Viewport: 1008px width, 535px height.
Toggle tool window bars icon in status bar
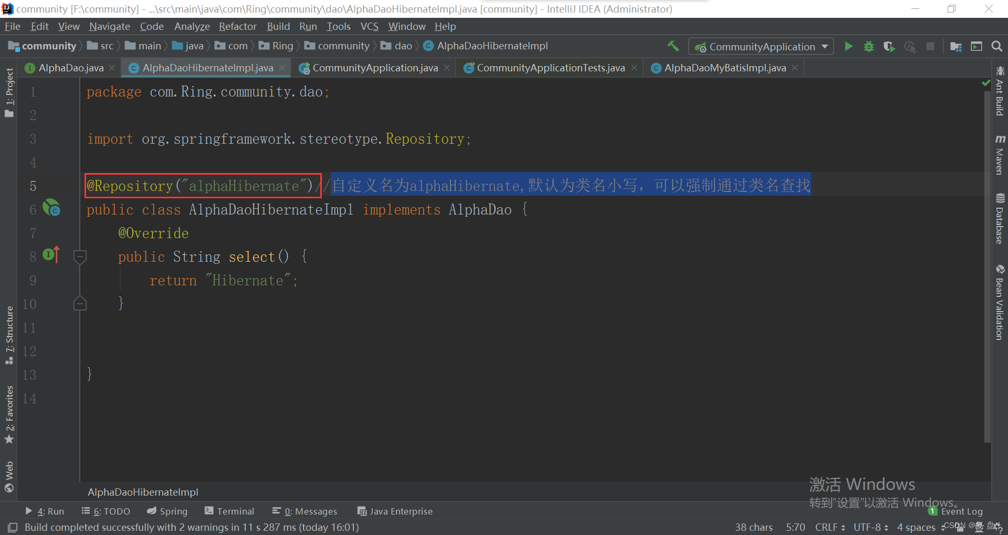(13, 527)
